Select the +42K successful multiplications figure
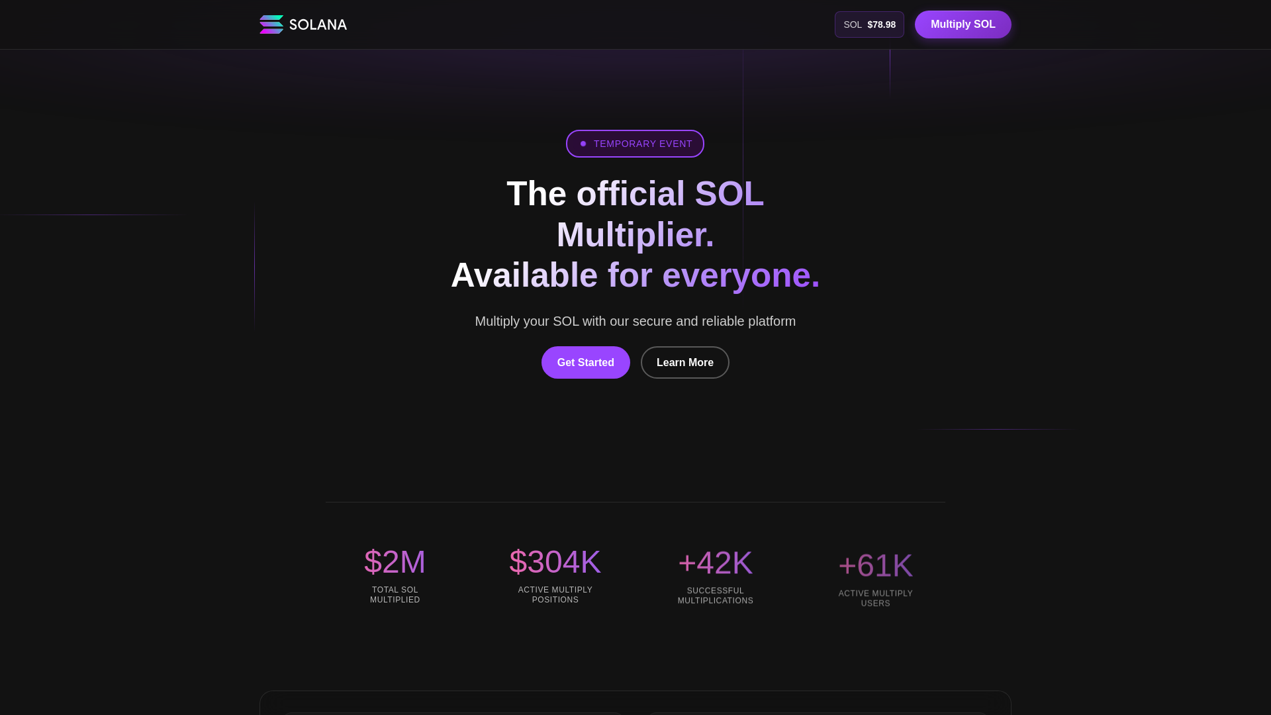Image resolution: width=1271 pixels, height=715 pixels. 716,563
